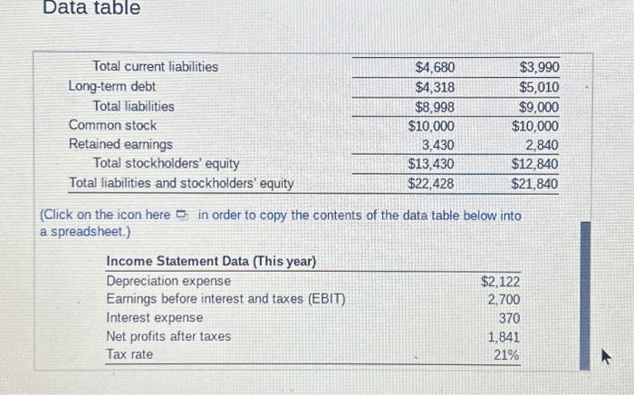The height and width of the screenshot is (395, 634).
Task: Click the copy-to-spreadsheet icon
Action: (x=182, y=215)
